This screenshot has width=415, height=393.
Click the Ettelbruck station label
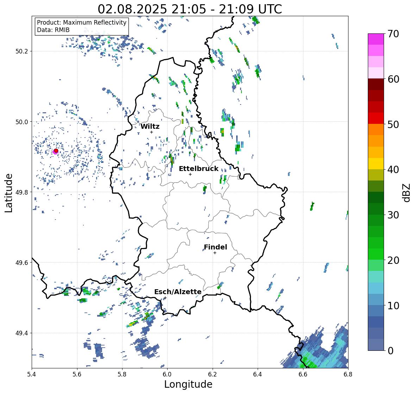199,169
